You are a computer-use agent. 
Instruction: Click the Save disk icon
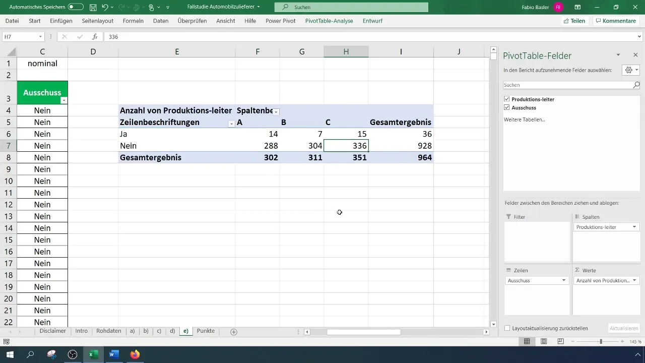pos(93,8)
